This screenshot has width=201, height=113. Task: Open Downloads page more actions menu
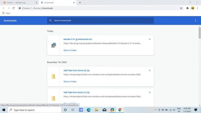[x=195, y=20]
